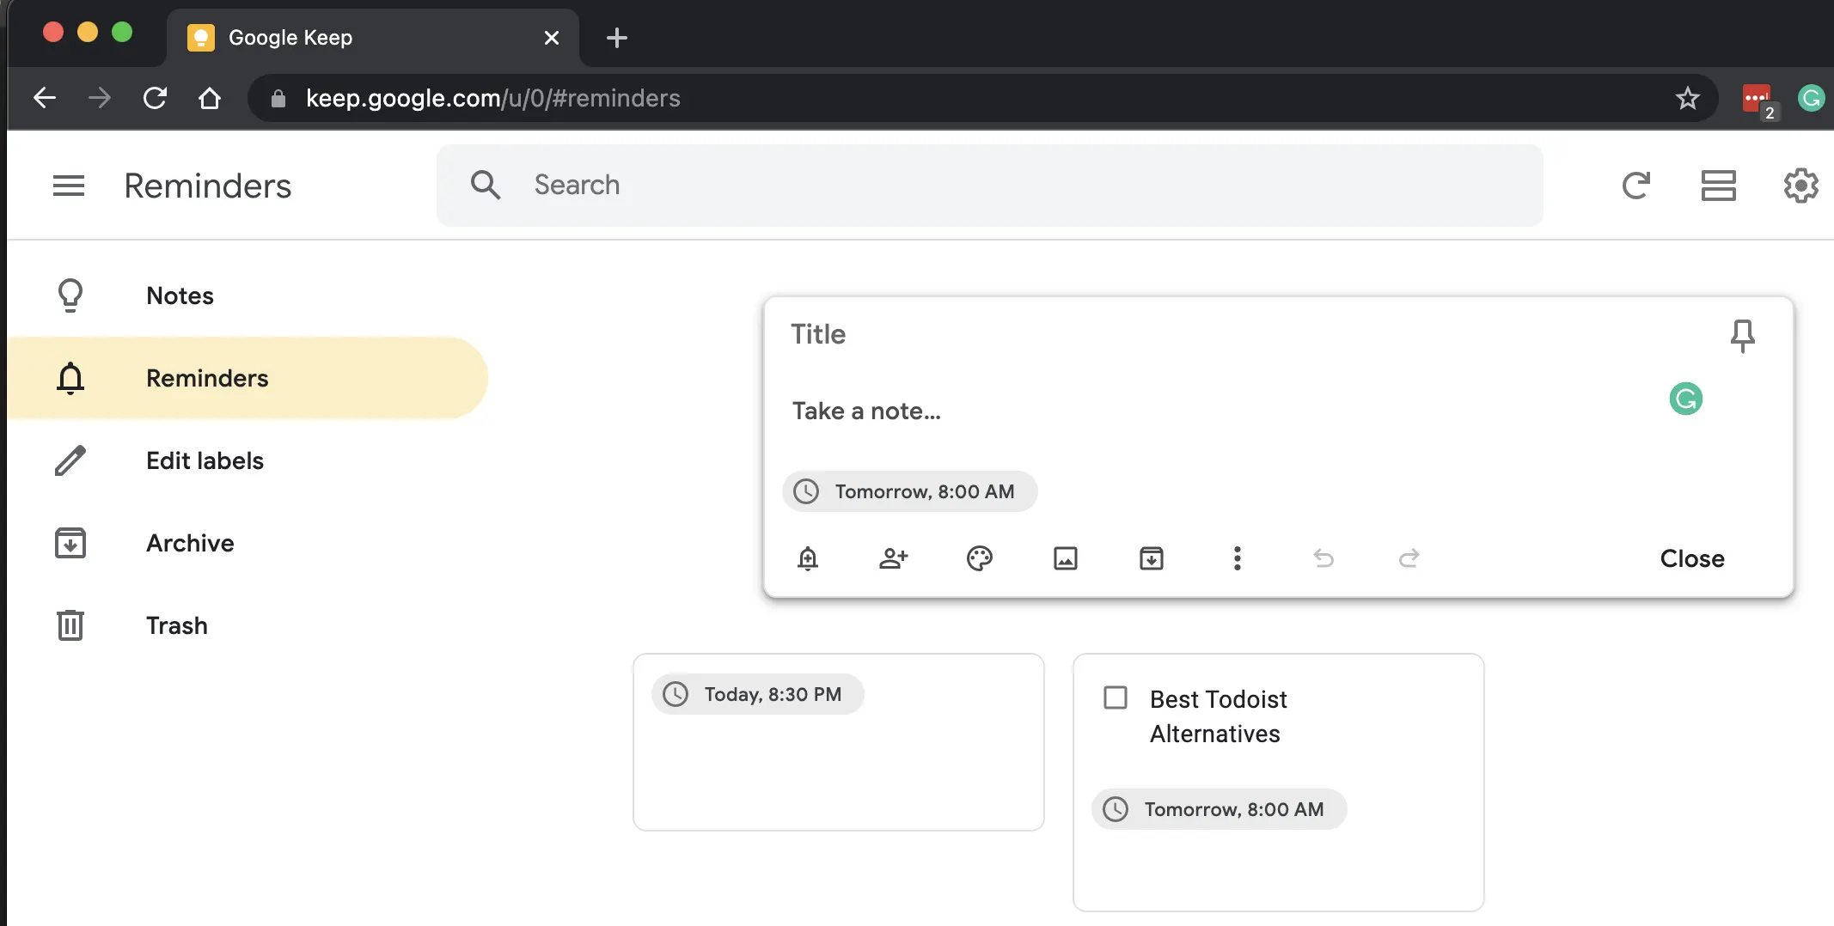Close the Google Keep tab
The width and height of the screenshot is (1834, 926).
[552, 38]
